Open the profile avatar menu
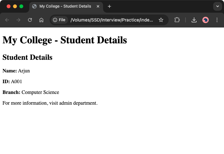This screenshot has width=224, height=154. tap(206, 20)
